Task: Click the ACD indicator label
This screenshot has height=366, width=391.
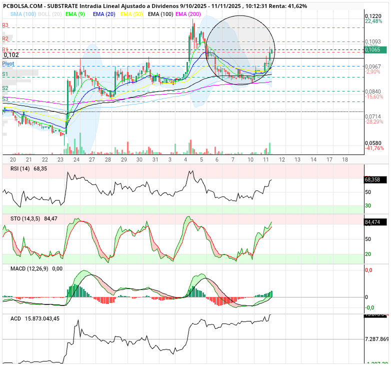Action: click(15, 318)
